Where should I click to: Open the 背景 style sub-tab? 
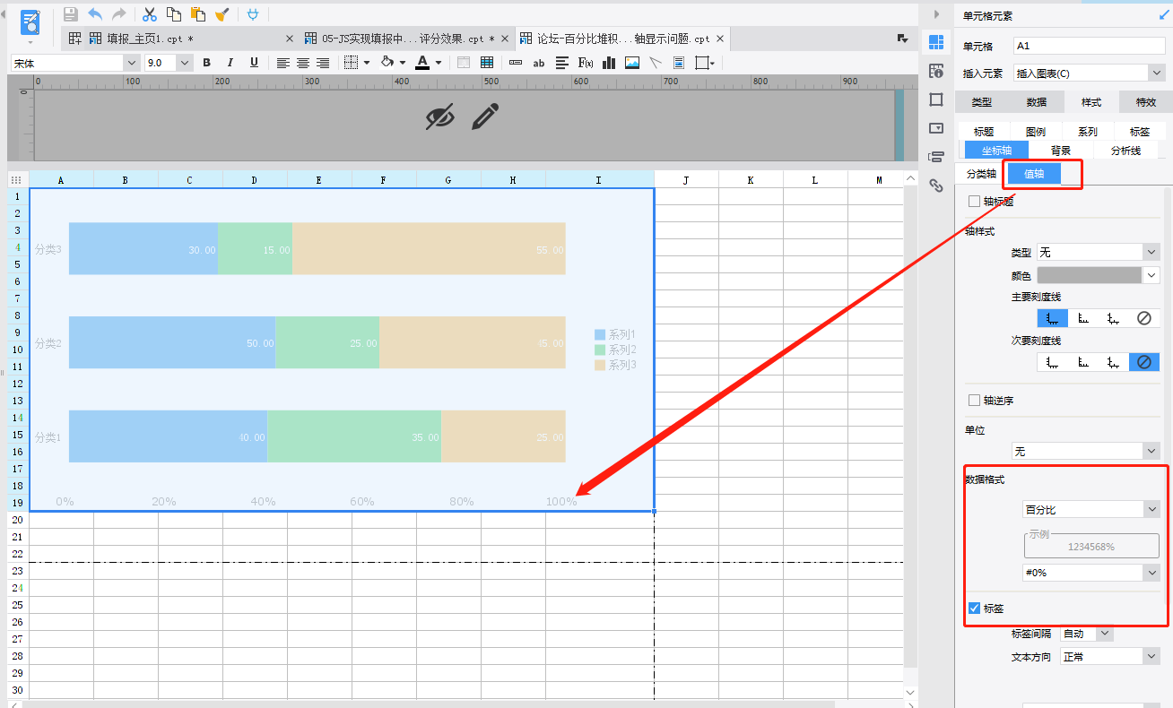coord(1062,151)
